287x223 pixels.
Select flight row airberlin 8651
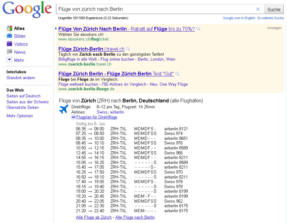point(132,139)
